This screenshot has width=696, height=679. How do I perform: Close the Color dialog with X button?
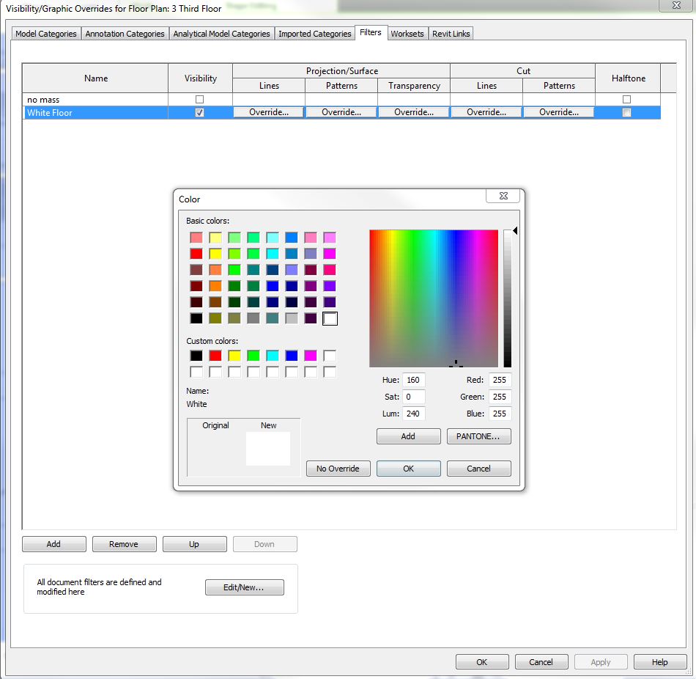tap(503, 197)
